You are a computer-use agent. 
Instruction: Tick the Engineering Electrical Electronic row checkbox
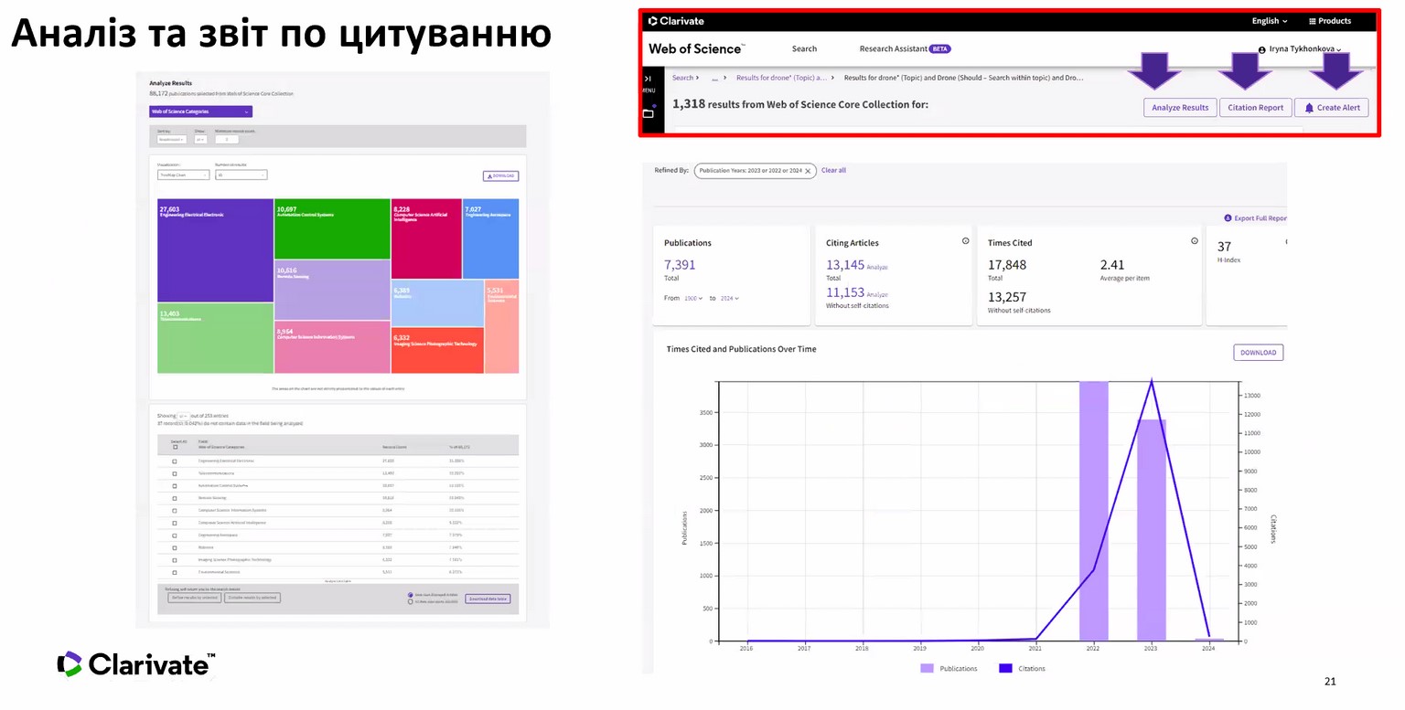(x=175, y=461)
